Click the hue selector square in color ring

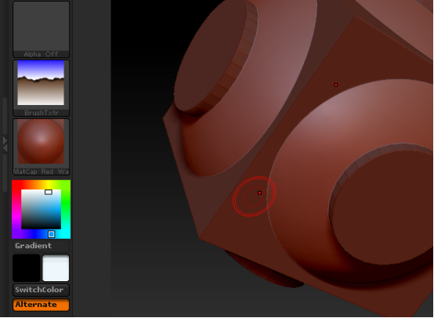tap(51, 234)
